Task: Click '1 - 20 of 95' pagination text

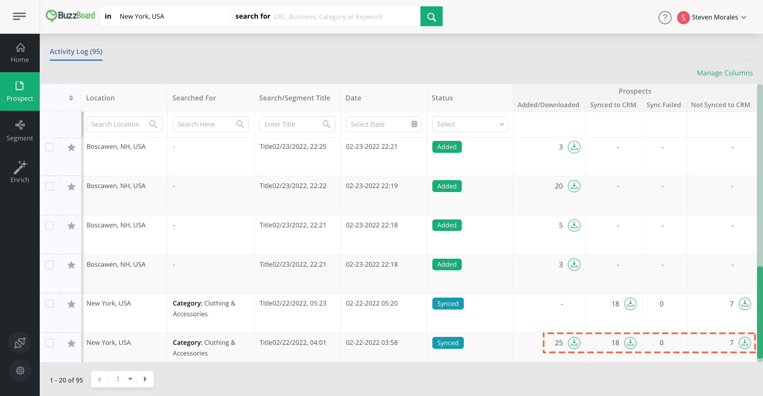Action: pos(66,380)
